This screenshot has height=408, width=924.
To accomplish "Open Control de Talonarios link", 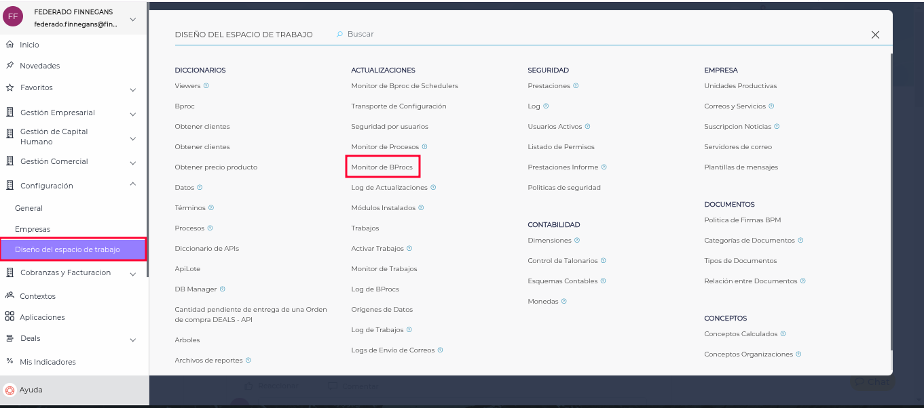I will (562, 261).
